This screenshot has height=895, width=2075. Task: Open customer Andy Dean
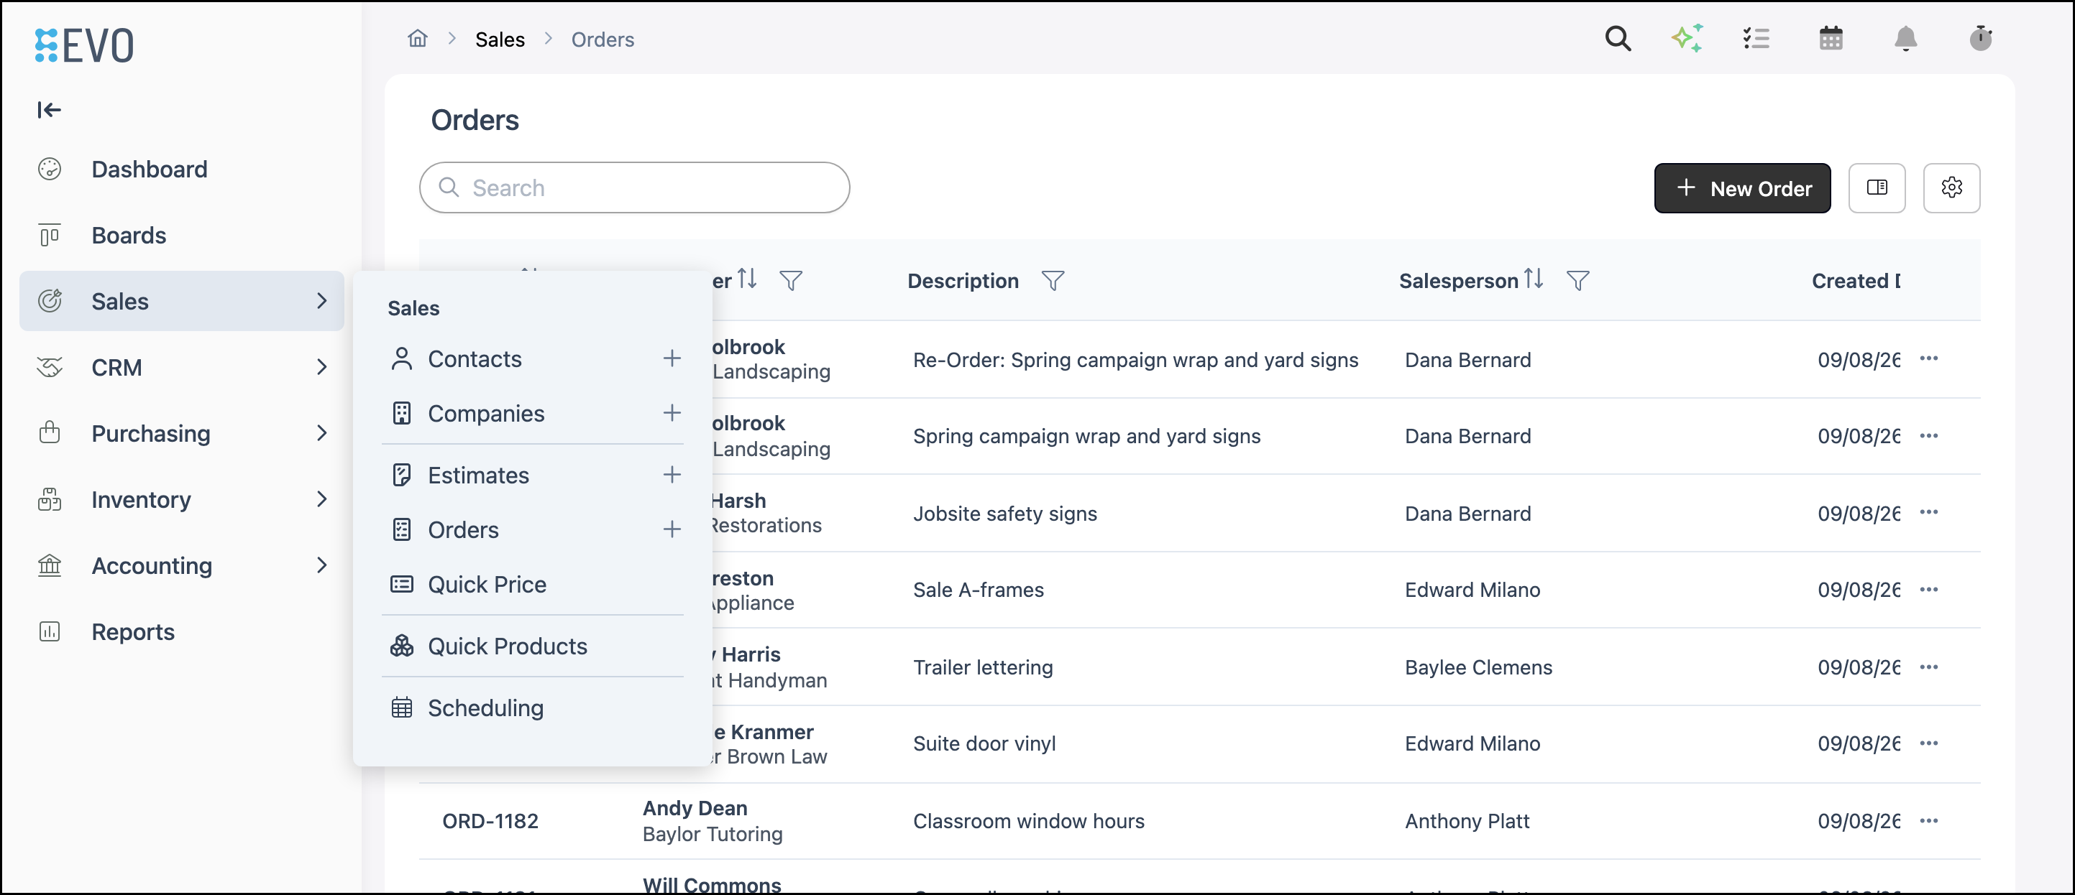[x=695, y=808]
